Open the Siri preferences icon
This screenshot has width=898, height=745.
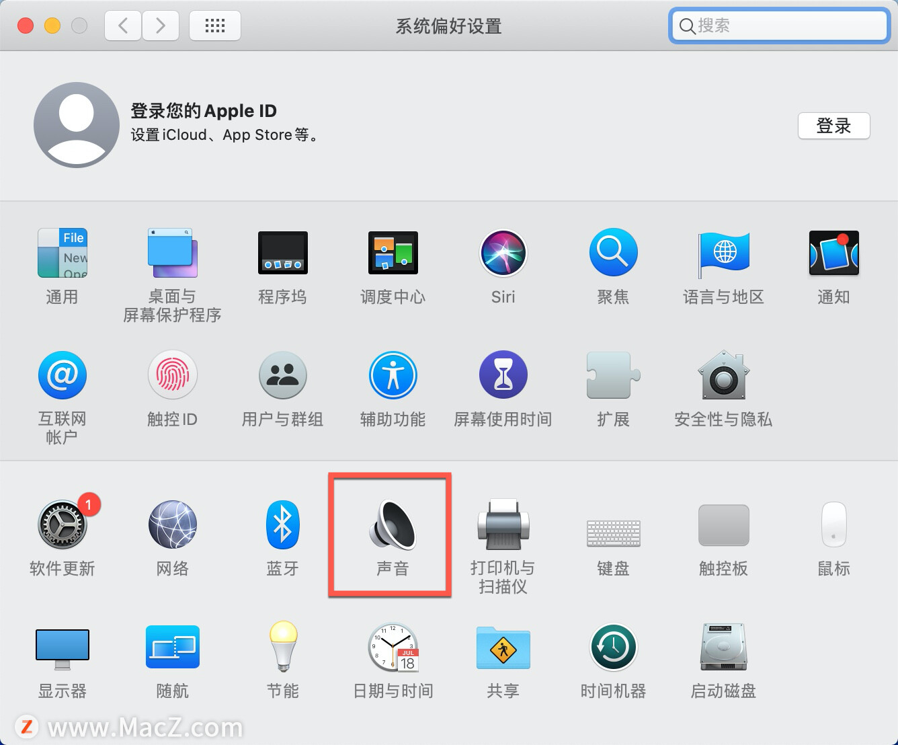click(503, 253)
